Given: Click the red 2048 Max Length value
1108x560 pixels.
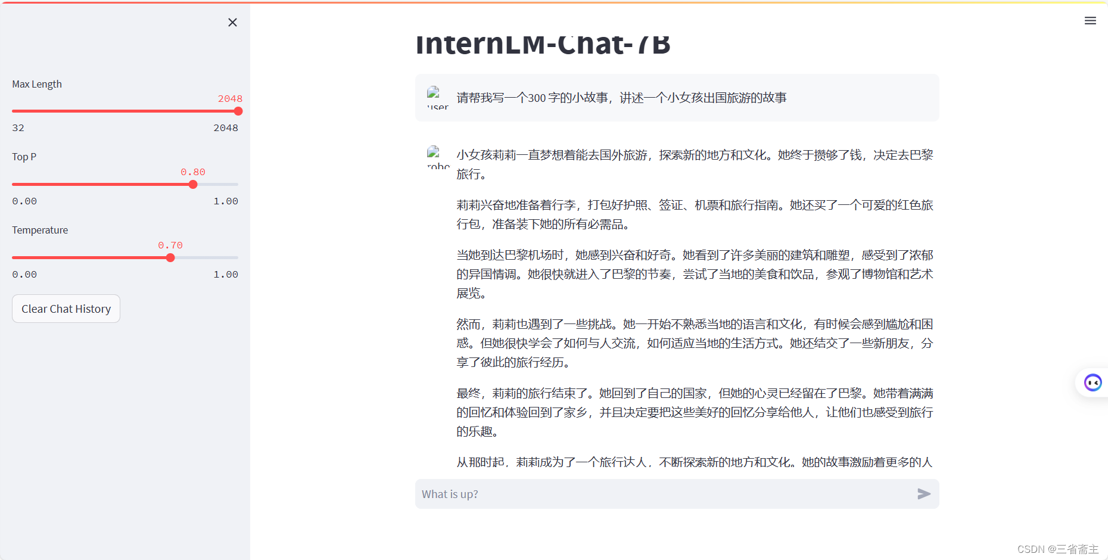Looking at the screenshot, I should (230, 98).
